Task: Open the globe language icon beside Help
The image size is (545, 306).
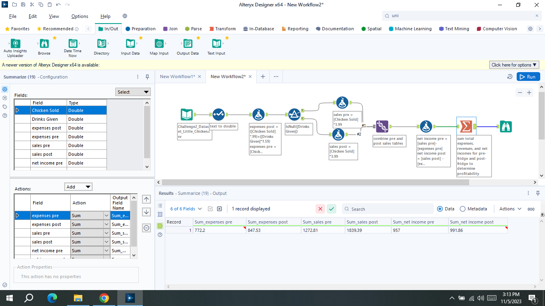Action: (125, 16)
